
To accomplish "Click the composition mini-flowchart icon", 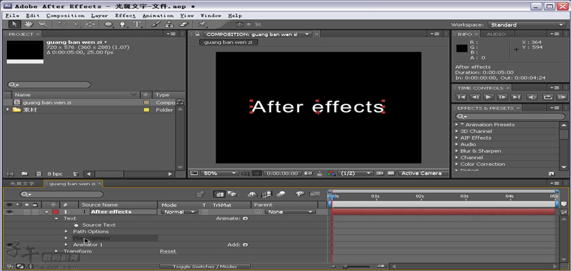I will 201,194.
